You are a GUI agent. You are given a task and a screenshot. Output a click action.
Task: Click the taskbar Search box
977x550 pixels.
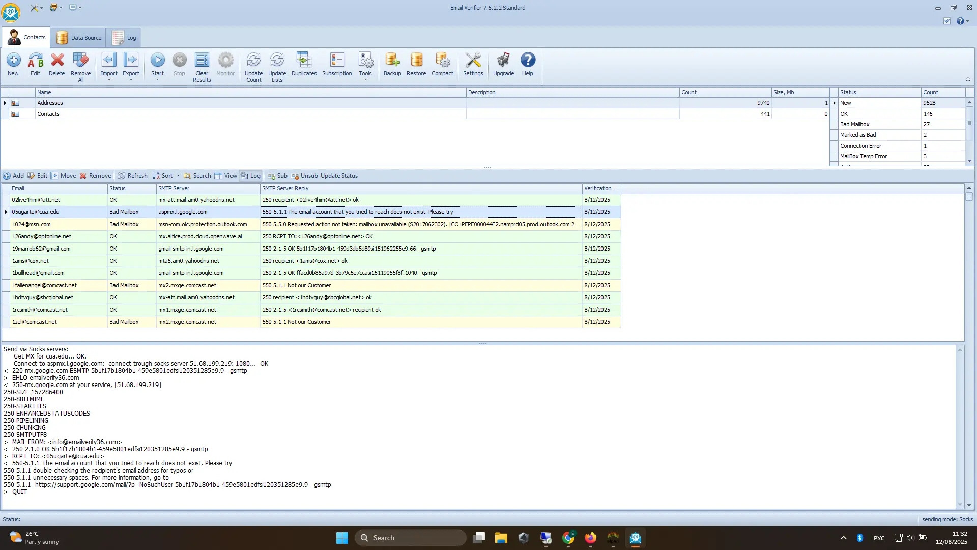[x=410, y=538]
